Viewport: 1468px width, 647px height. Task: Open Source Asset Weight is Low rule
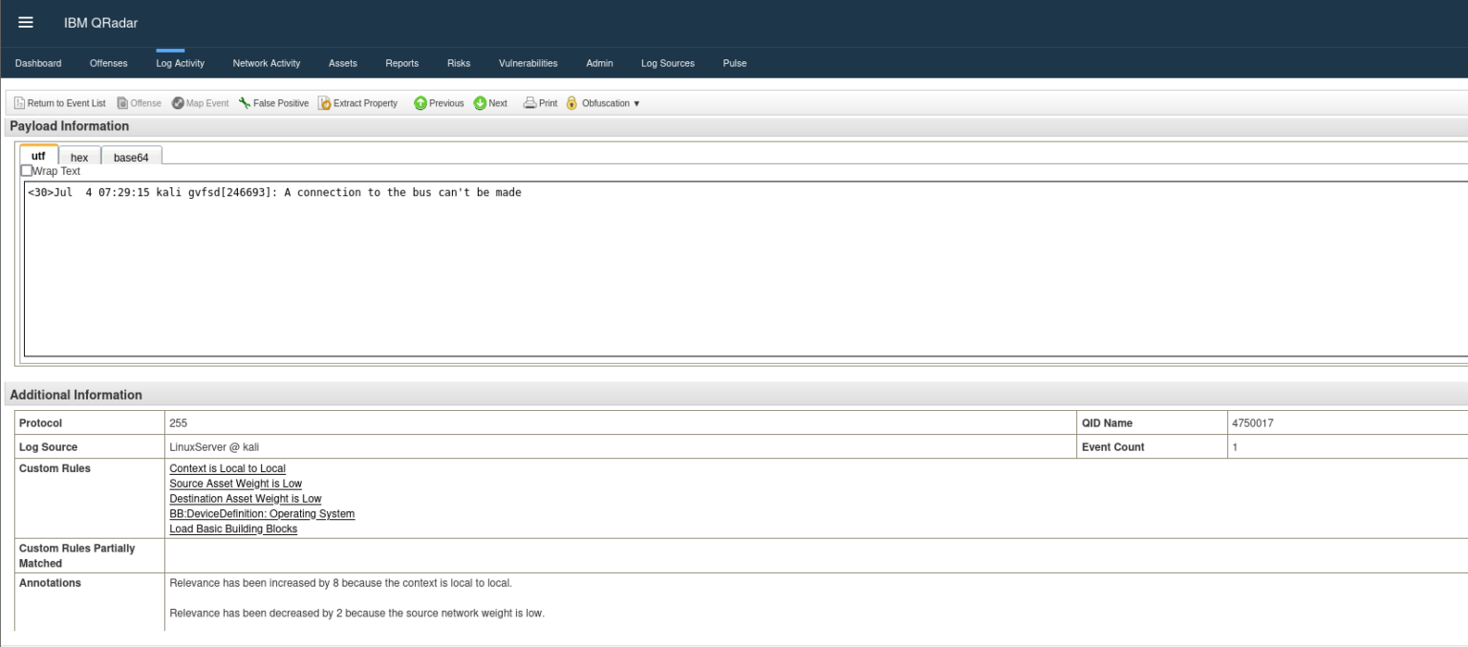pos(235,484)
